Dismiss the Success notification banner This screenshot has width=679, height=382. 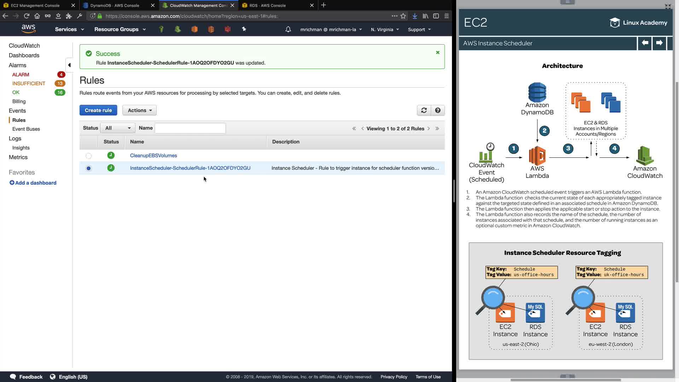[437, 52]
